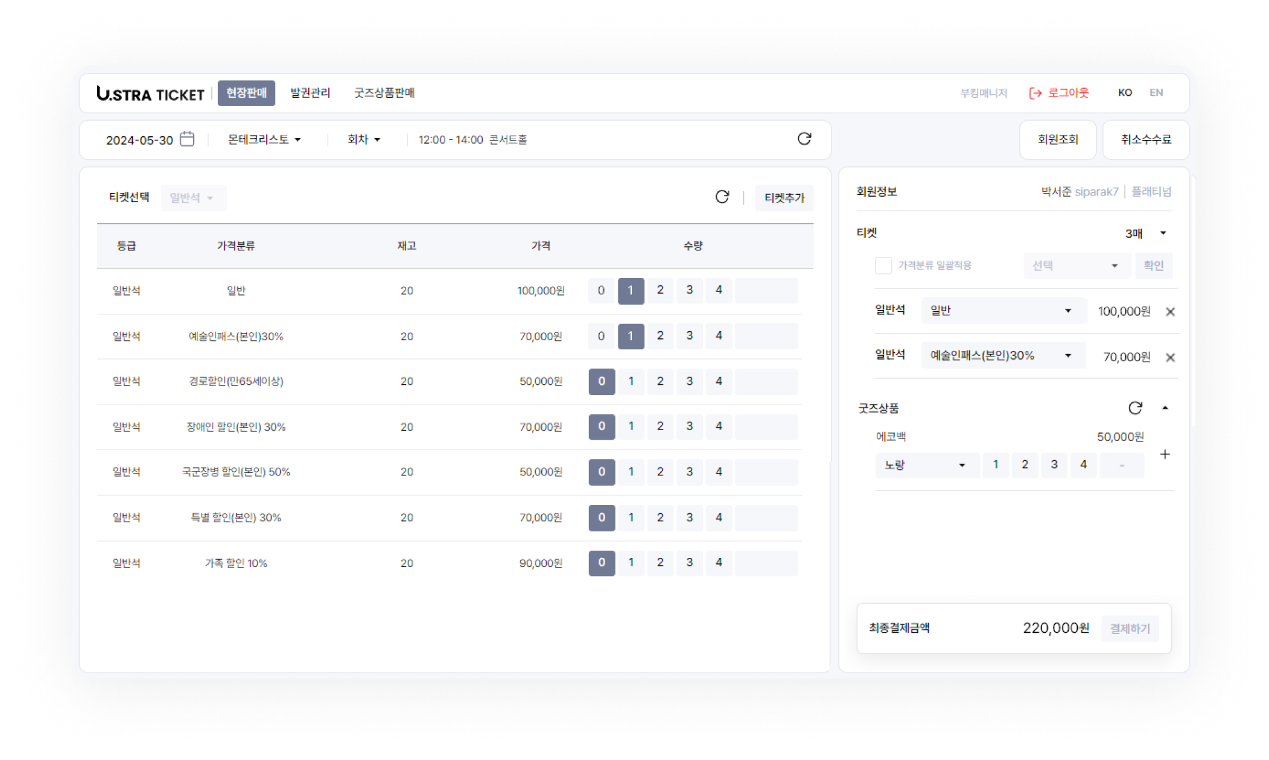Set 가족 할인 10% quantity to 4
1269x760 pixels.
pos(719,563)
